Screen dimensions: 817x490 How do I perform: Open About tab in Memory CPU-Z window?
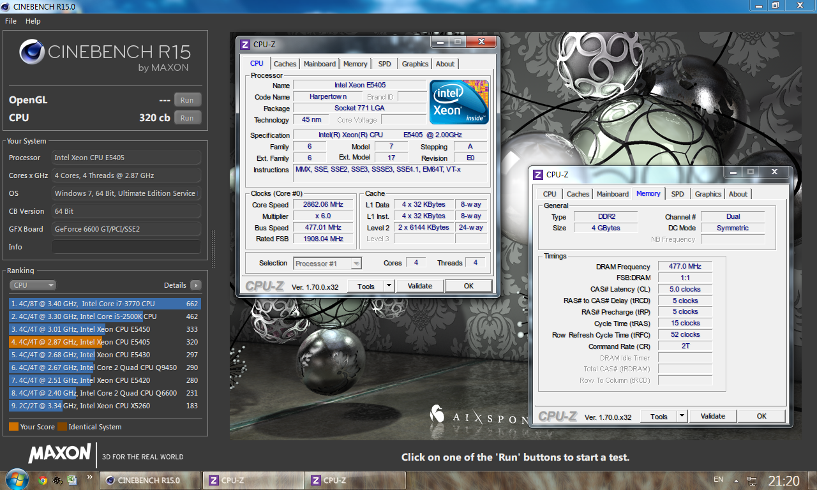click(738, 194)
